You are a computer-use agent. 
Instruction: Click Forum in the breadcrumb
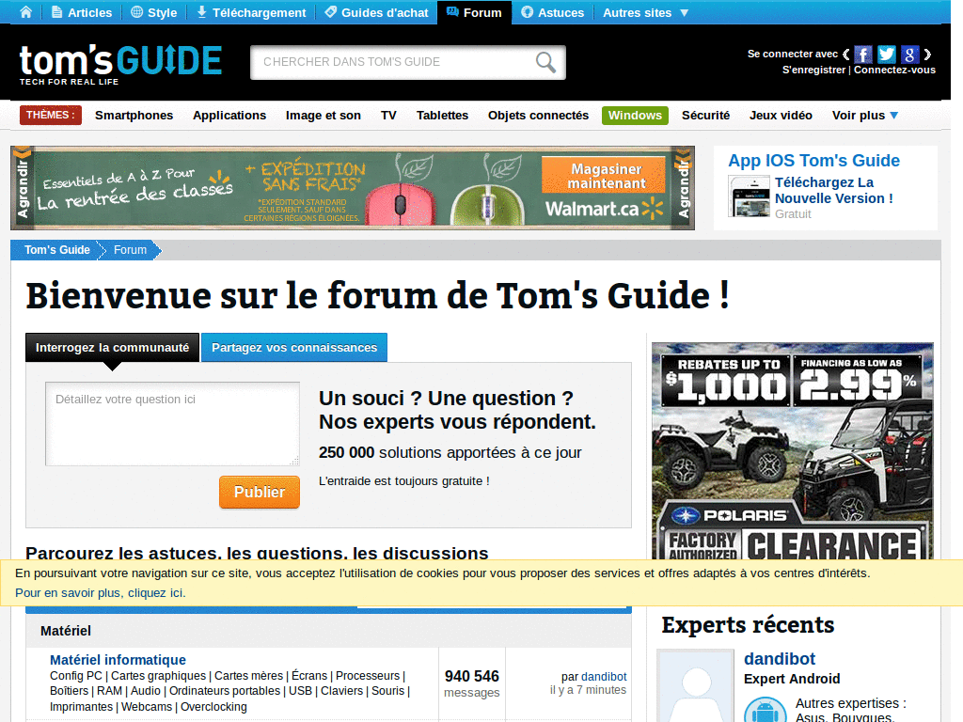click(x=130, y=250)
